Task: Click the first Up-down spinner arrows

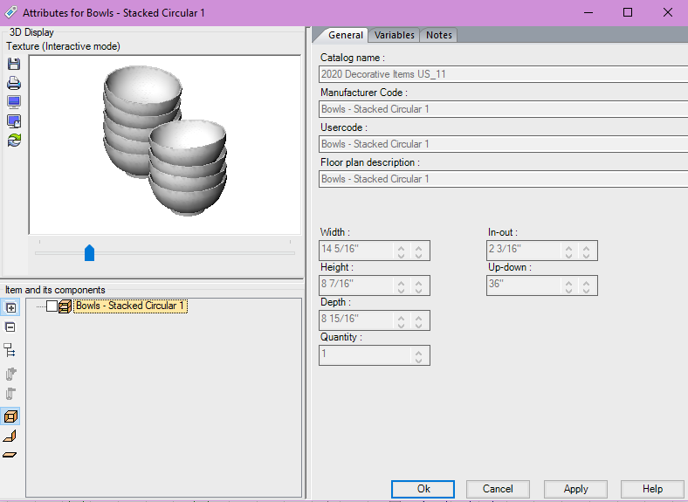Action: 568,286
